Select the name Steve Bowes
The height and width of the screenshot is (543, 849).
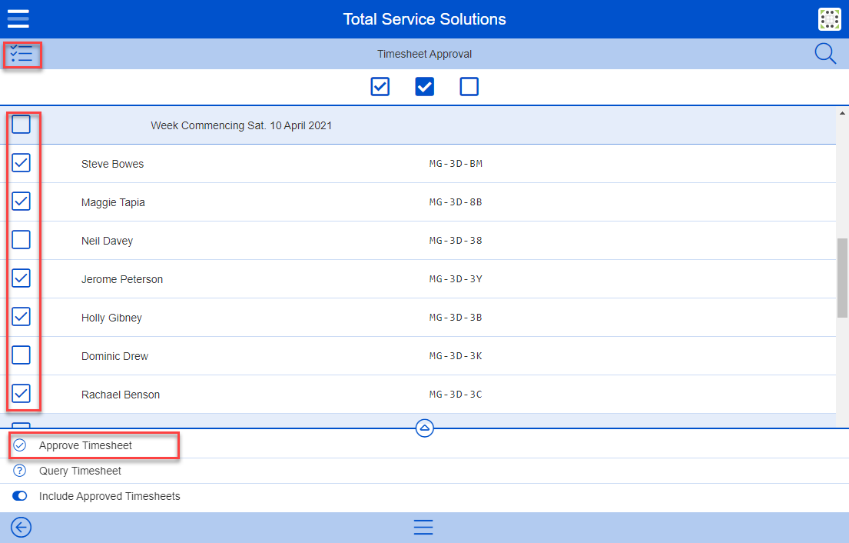113,164
